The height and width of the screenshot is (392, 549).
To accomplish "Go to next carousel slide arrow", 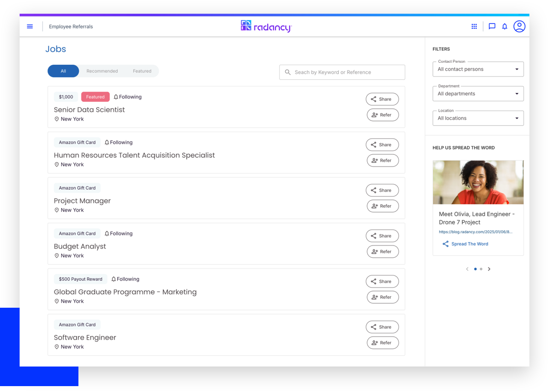I will [x=489, y=269].
